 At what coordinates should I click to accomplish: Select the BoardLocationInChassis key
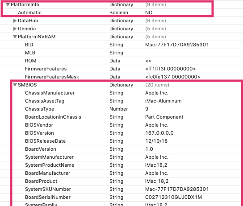pyautogui.click(x=53, y=117)
